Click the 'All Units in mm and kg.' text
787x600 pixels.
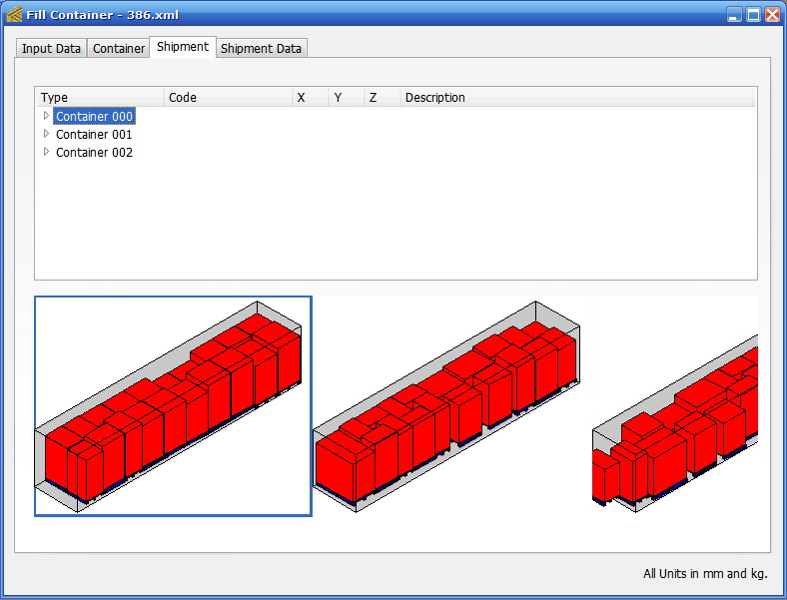705,573
